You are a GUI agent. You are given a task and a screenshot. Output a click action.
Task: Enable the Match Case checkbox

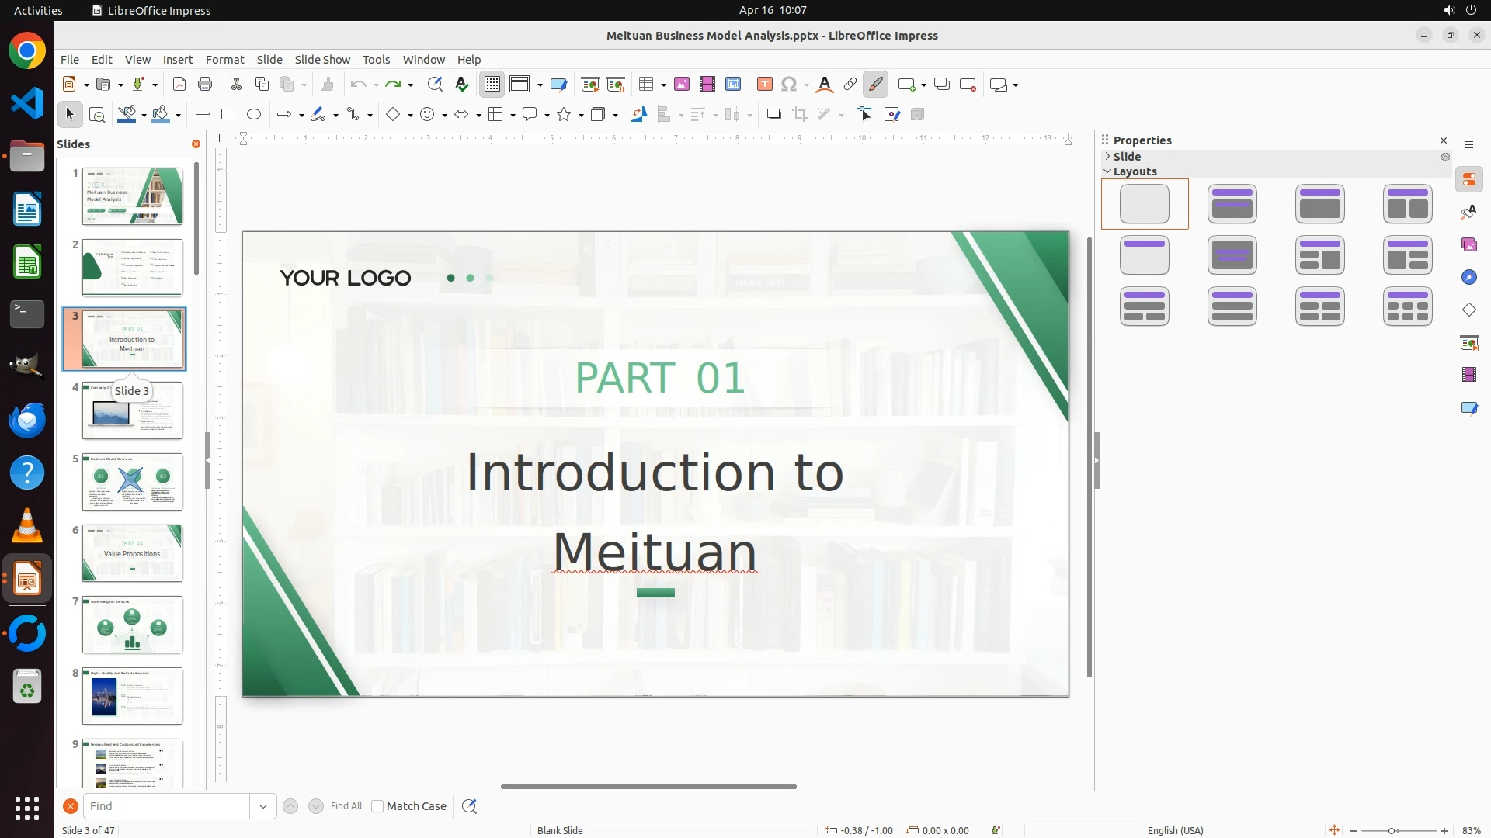[x=377, y=806]
